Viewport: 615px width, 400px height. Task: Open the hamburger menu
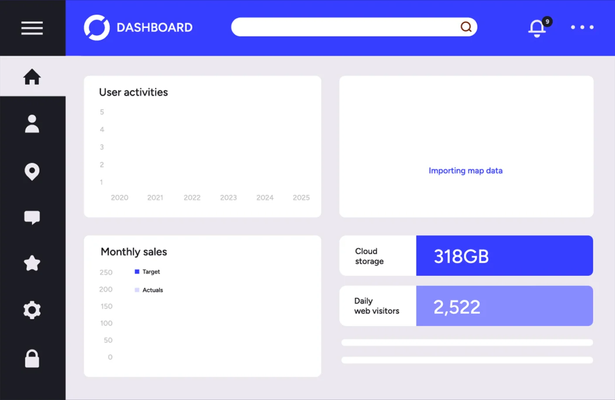32,28
